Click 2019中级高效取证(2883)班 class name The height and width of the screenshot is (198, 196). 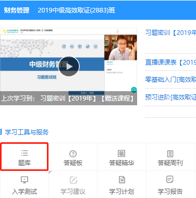[77, 10]
